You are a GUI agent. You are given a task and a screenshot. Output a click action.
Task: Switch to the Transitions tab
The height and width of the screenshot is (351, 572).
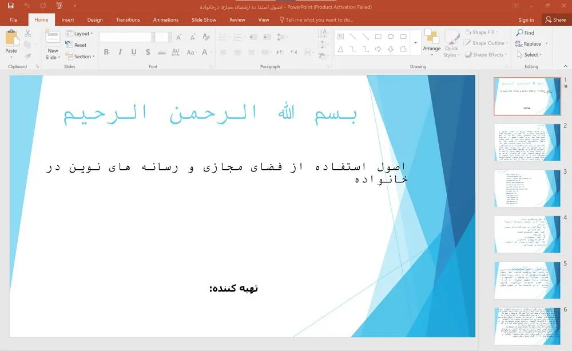128,20
